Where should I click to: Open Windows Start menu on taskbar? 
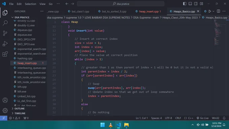[x=102, y=125]
